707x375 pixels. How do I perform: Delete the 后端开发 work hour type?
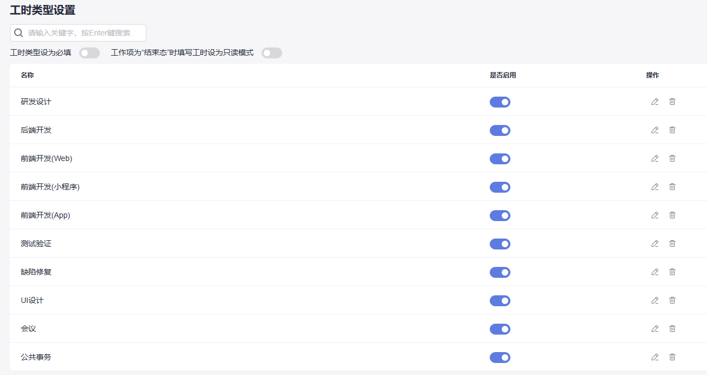click(x=672, y=130)
